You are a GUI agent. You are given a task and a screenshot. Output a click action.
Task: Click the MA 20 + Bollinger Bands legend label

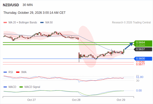pyautogui.click(x=23, y=23)
